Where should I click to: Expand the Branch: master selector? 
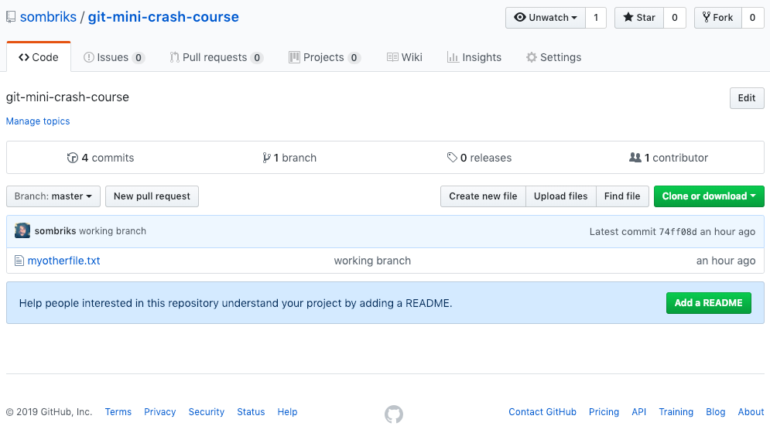click(53, 196)
